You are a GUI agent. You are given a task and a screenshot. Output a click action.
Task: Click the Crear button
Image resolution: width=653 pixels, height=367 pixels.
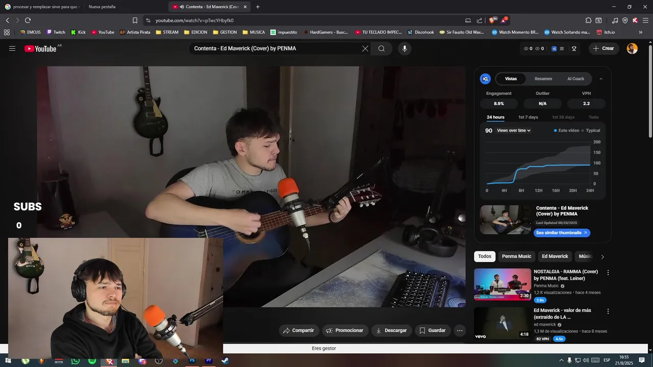point(603,48)
